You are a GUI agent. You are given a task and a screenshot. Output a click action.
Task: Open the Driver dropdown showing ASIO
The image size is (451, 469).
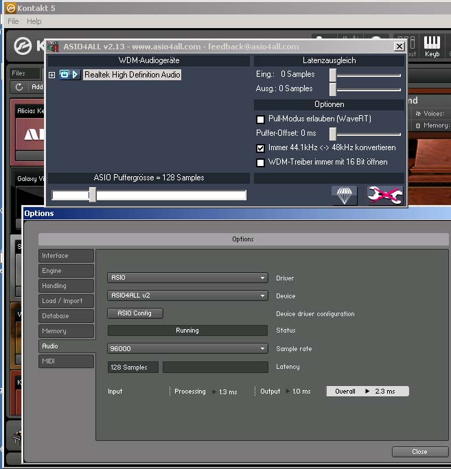(187, 278)
